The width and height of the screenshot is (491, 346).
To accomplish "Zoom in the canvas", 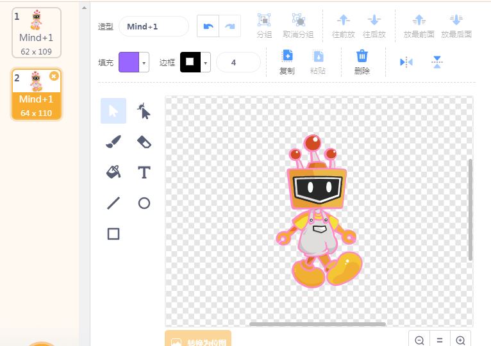I will click(x=460, y=340).
